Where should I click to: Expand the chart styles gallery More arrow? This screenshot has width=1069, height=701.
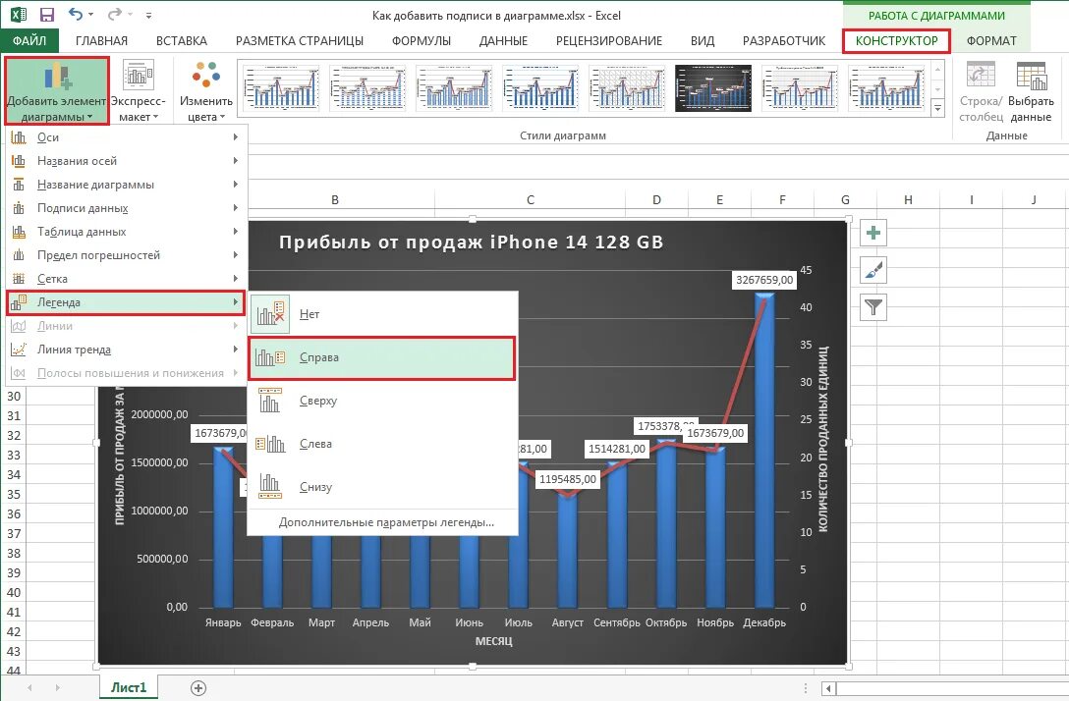click(x=937, y=108)
